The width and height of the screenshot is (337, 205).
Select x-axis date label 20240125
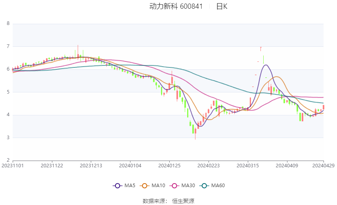tap(169, 166)
